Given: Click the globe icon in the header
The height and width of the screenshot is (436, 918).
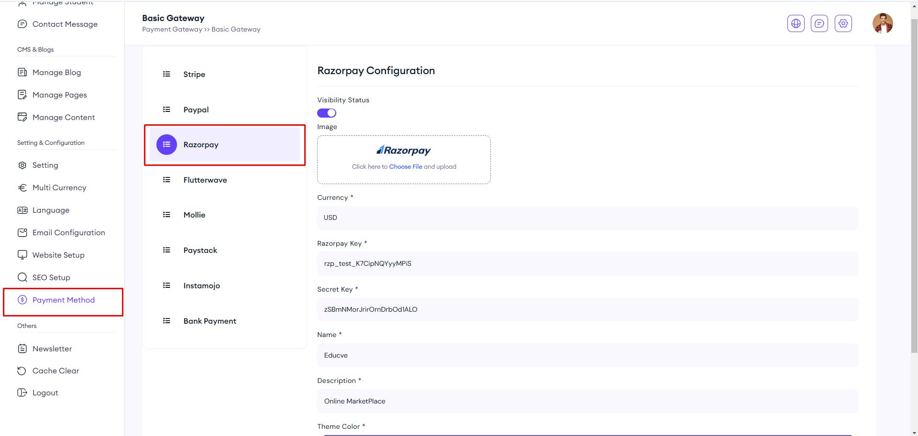Looking at the screenshot, I should point(796,23).
